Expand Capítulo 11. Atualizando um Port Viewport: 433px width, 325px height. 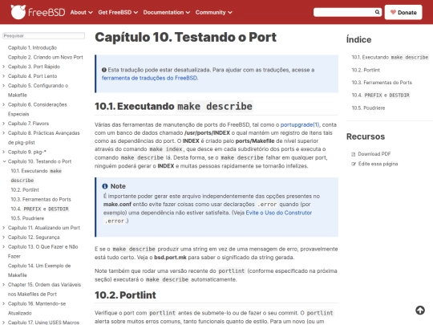click(x=3, y=228)
